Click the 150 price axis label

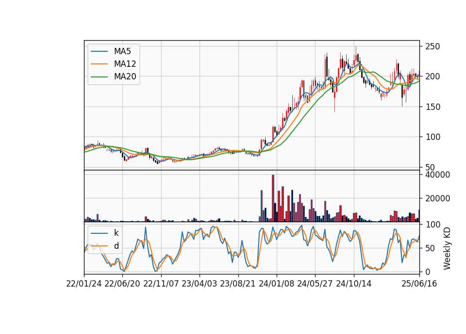[x=433, y=106]
